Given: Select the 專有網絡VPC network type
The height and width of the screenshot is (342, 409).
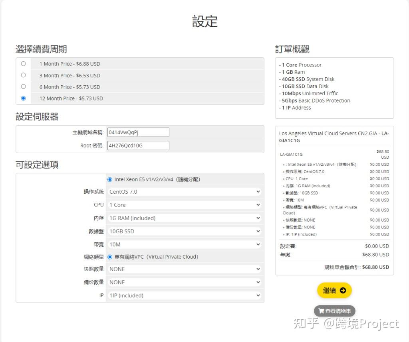Looking at the screenshot, I should tap(109, 257).
